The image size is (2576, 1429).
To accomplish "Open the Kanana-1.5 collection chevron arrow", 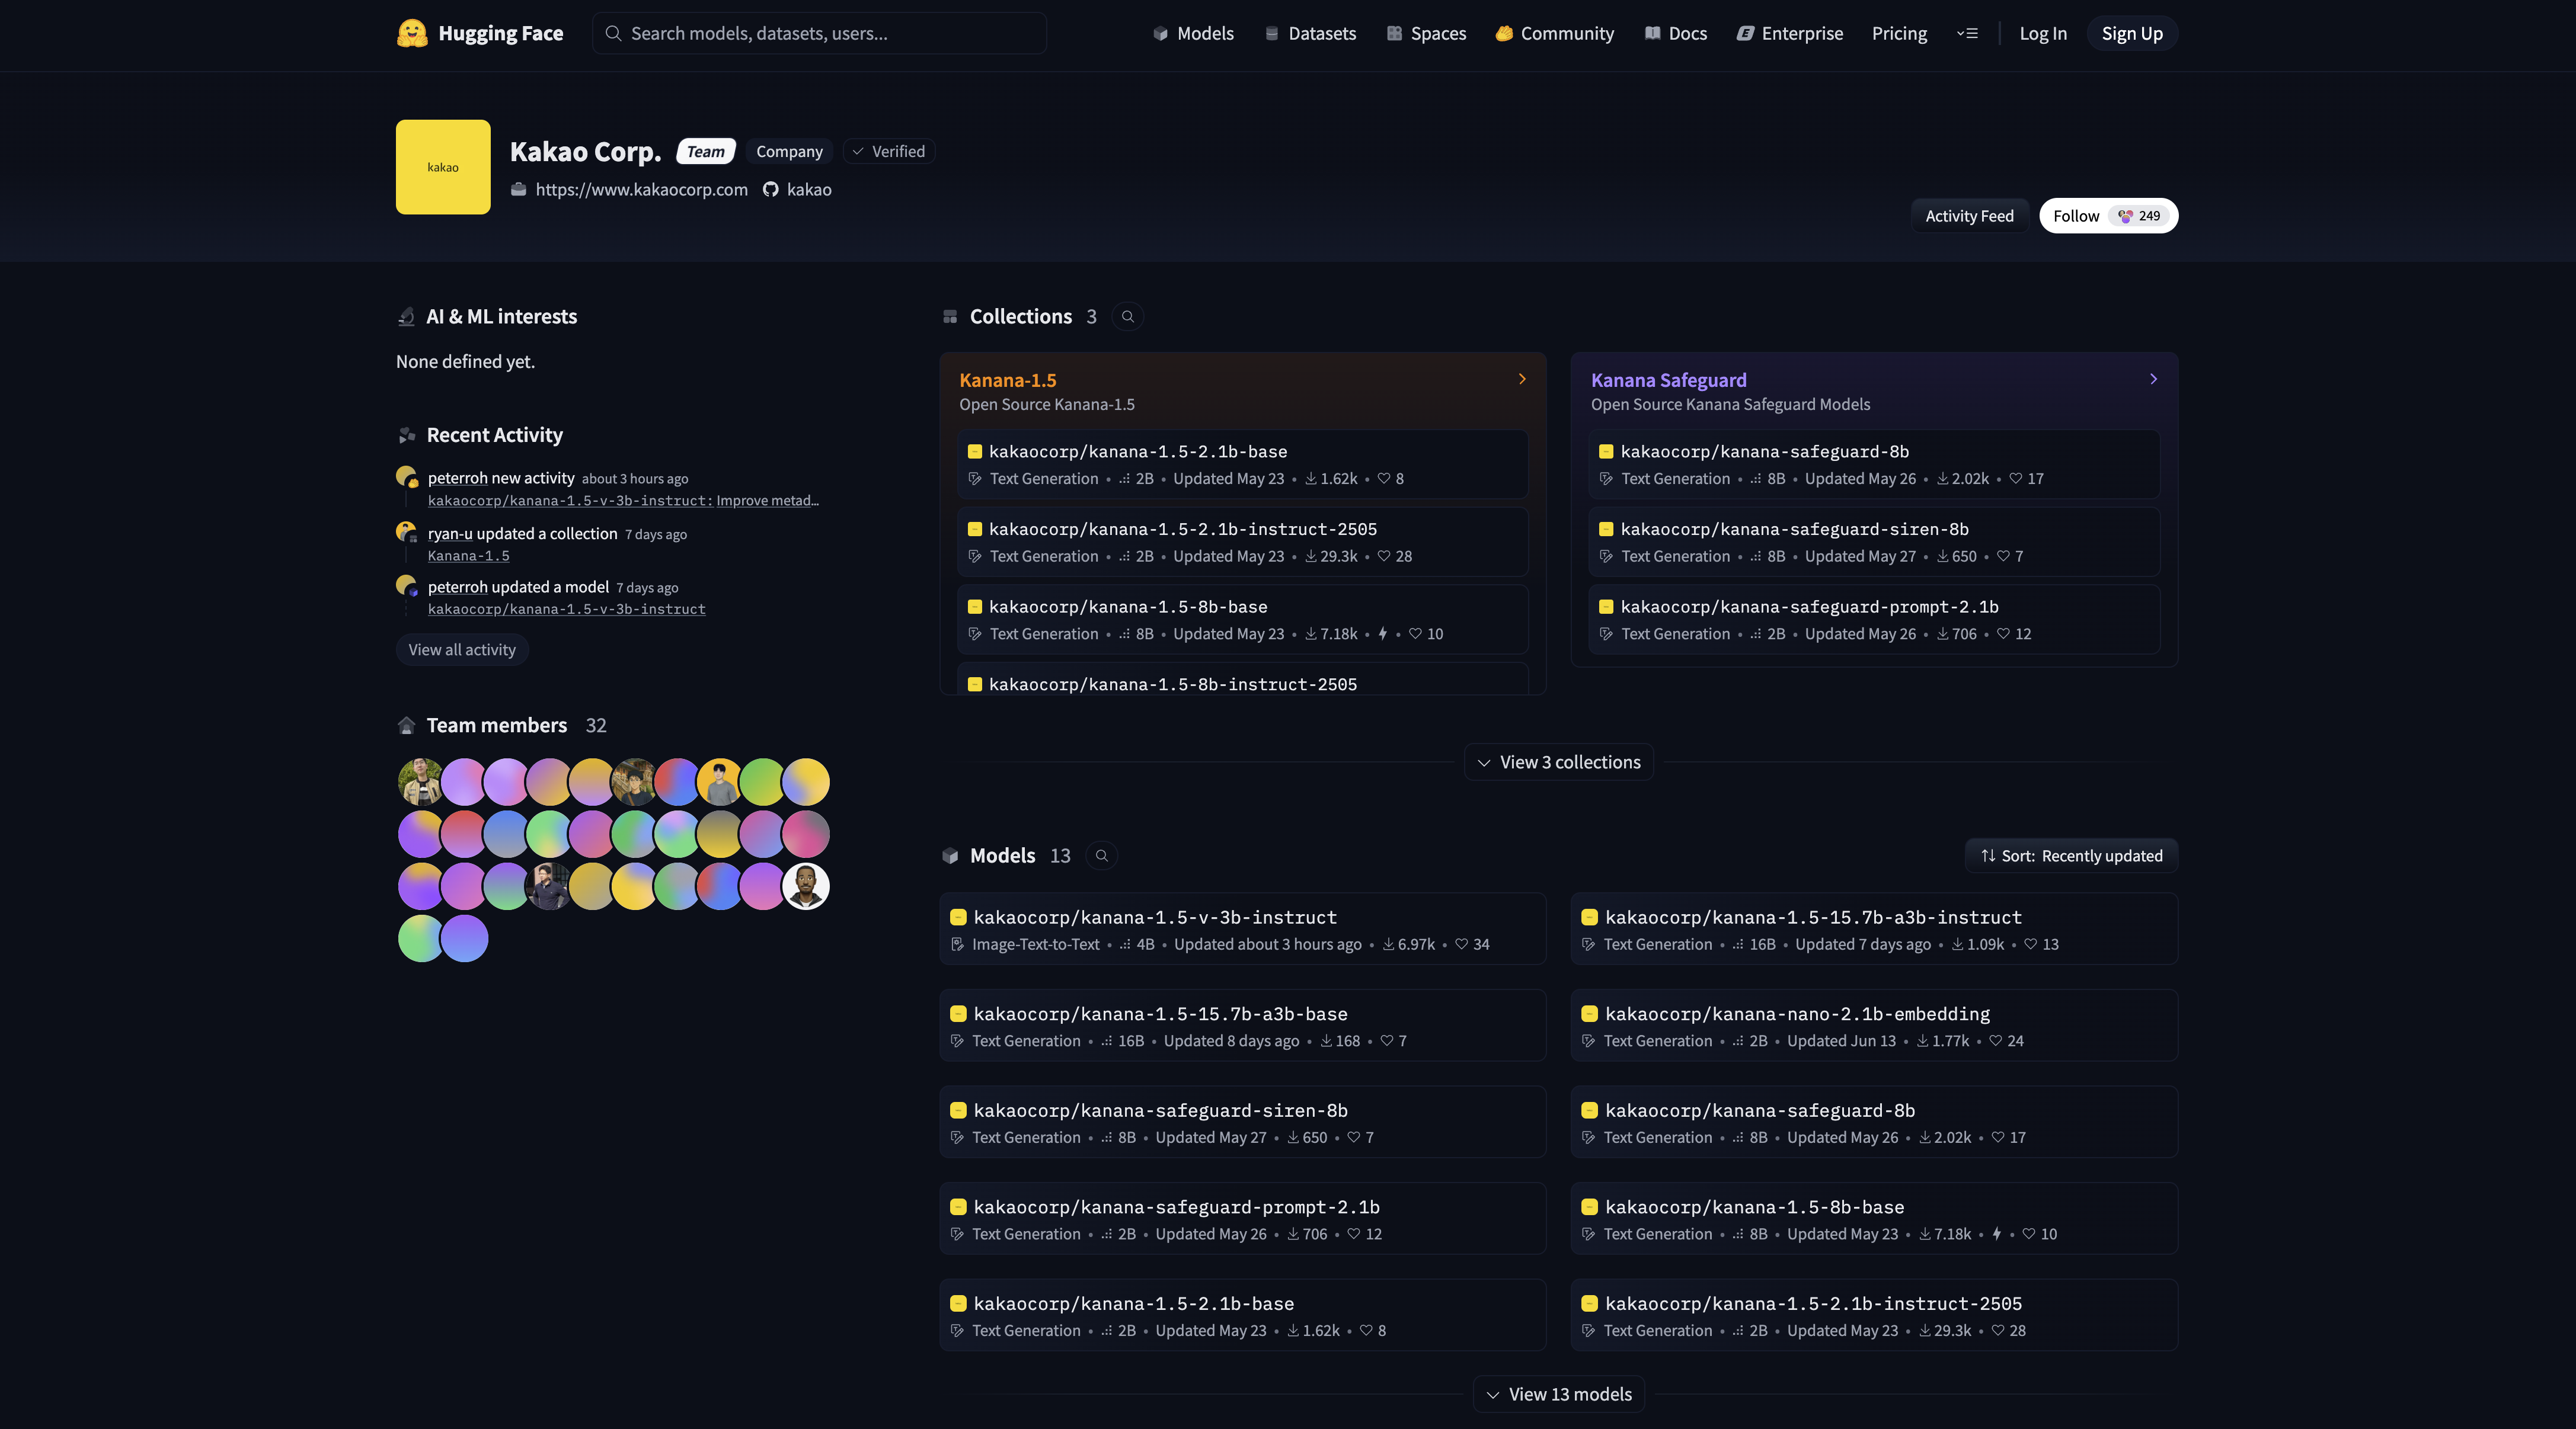I will [1522, 379].
